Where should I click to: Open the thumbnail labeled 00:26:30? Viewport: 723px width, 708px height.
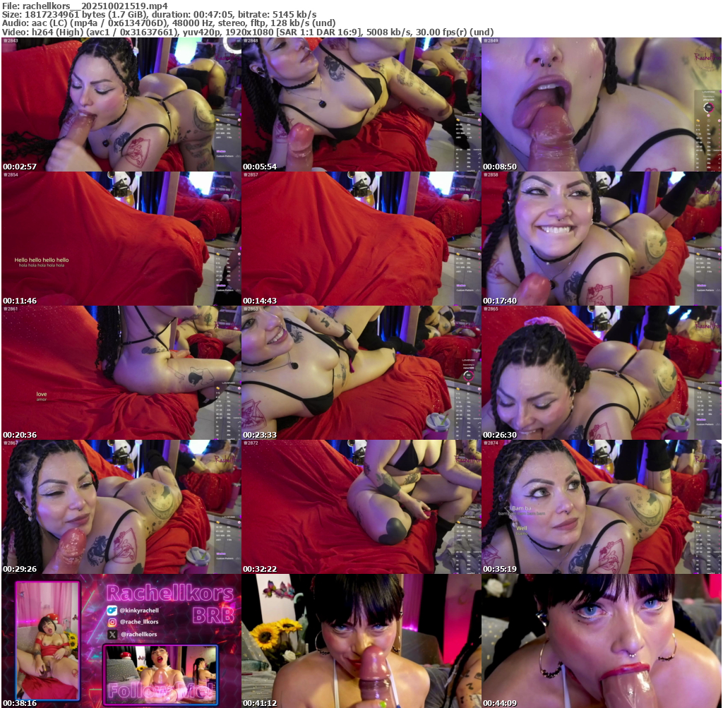point(601,373)
